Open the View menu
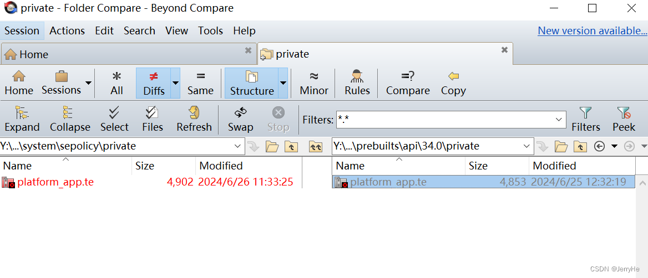This screenshot has height=278, width=648. 176,30
